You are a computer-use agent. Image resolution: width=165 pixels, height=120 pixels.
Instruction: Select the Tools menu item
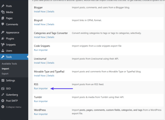pos(14,57)
